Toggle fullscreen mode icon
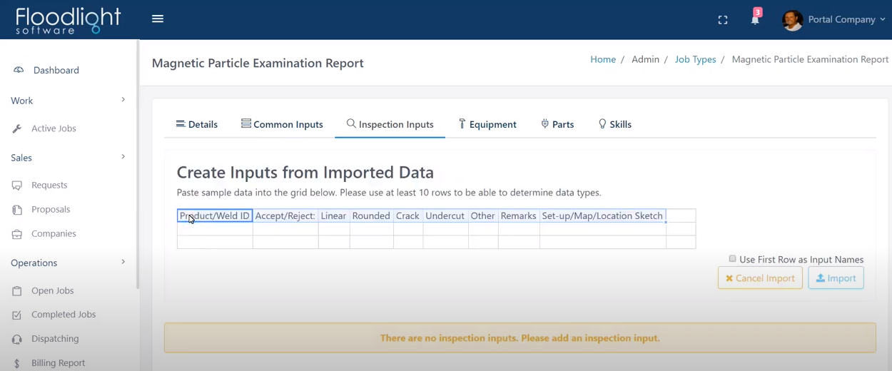The width and height of the screenshot is (892, 371). [723, 20]
